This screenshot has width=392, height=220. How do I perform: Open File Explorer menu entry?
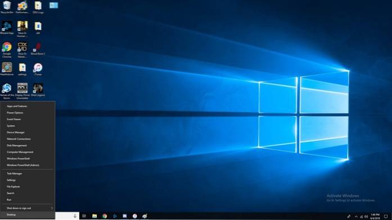(28, 186)
